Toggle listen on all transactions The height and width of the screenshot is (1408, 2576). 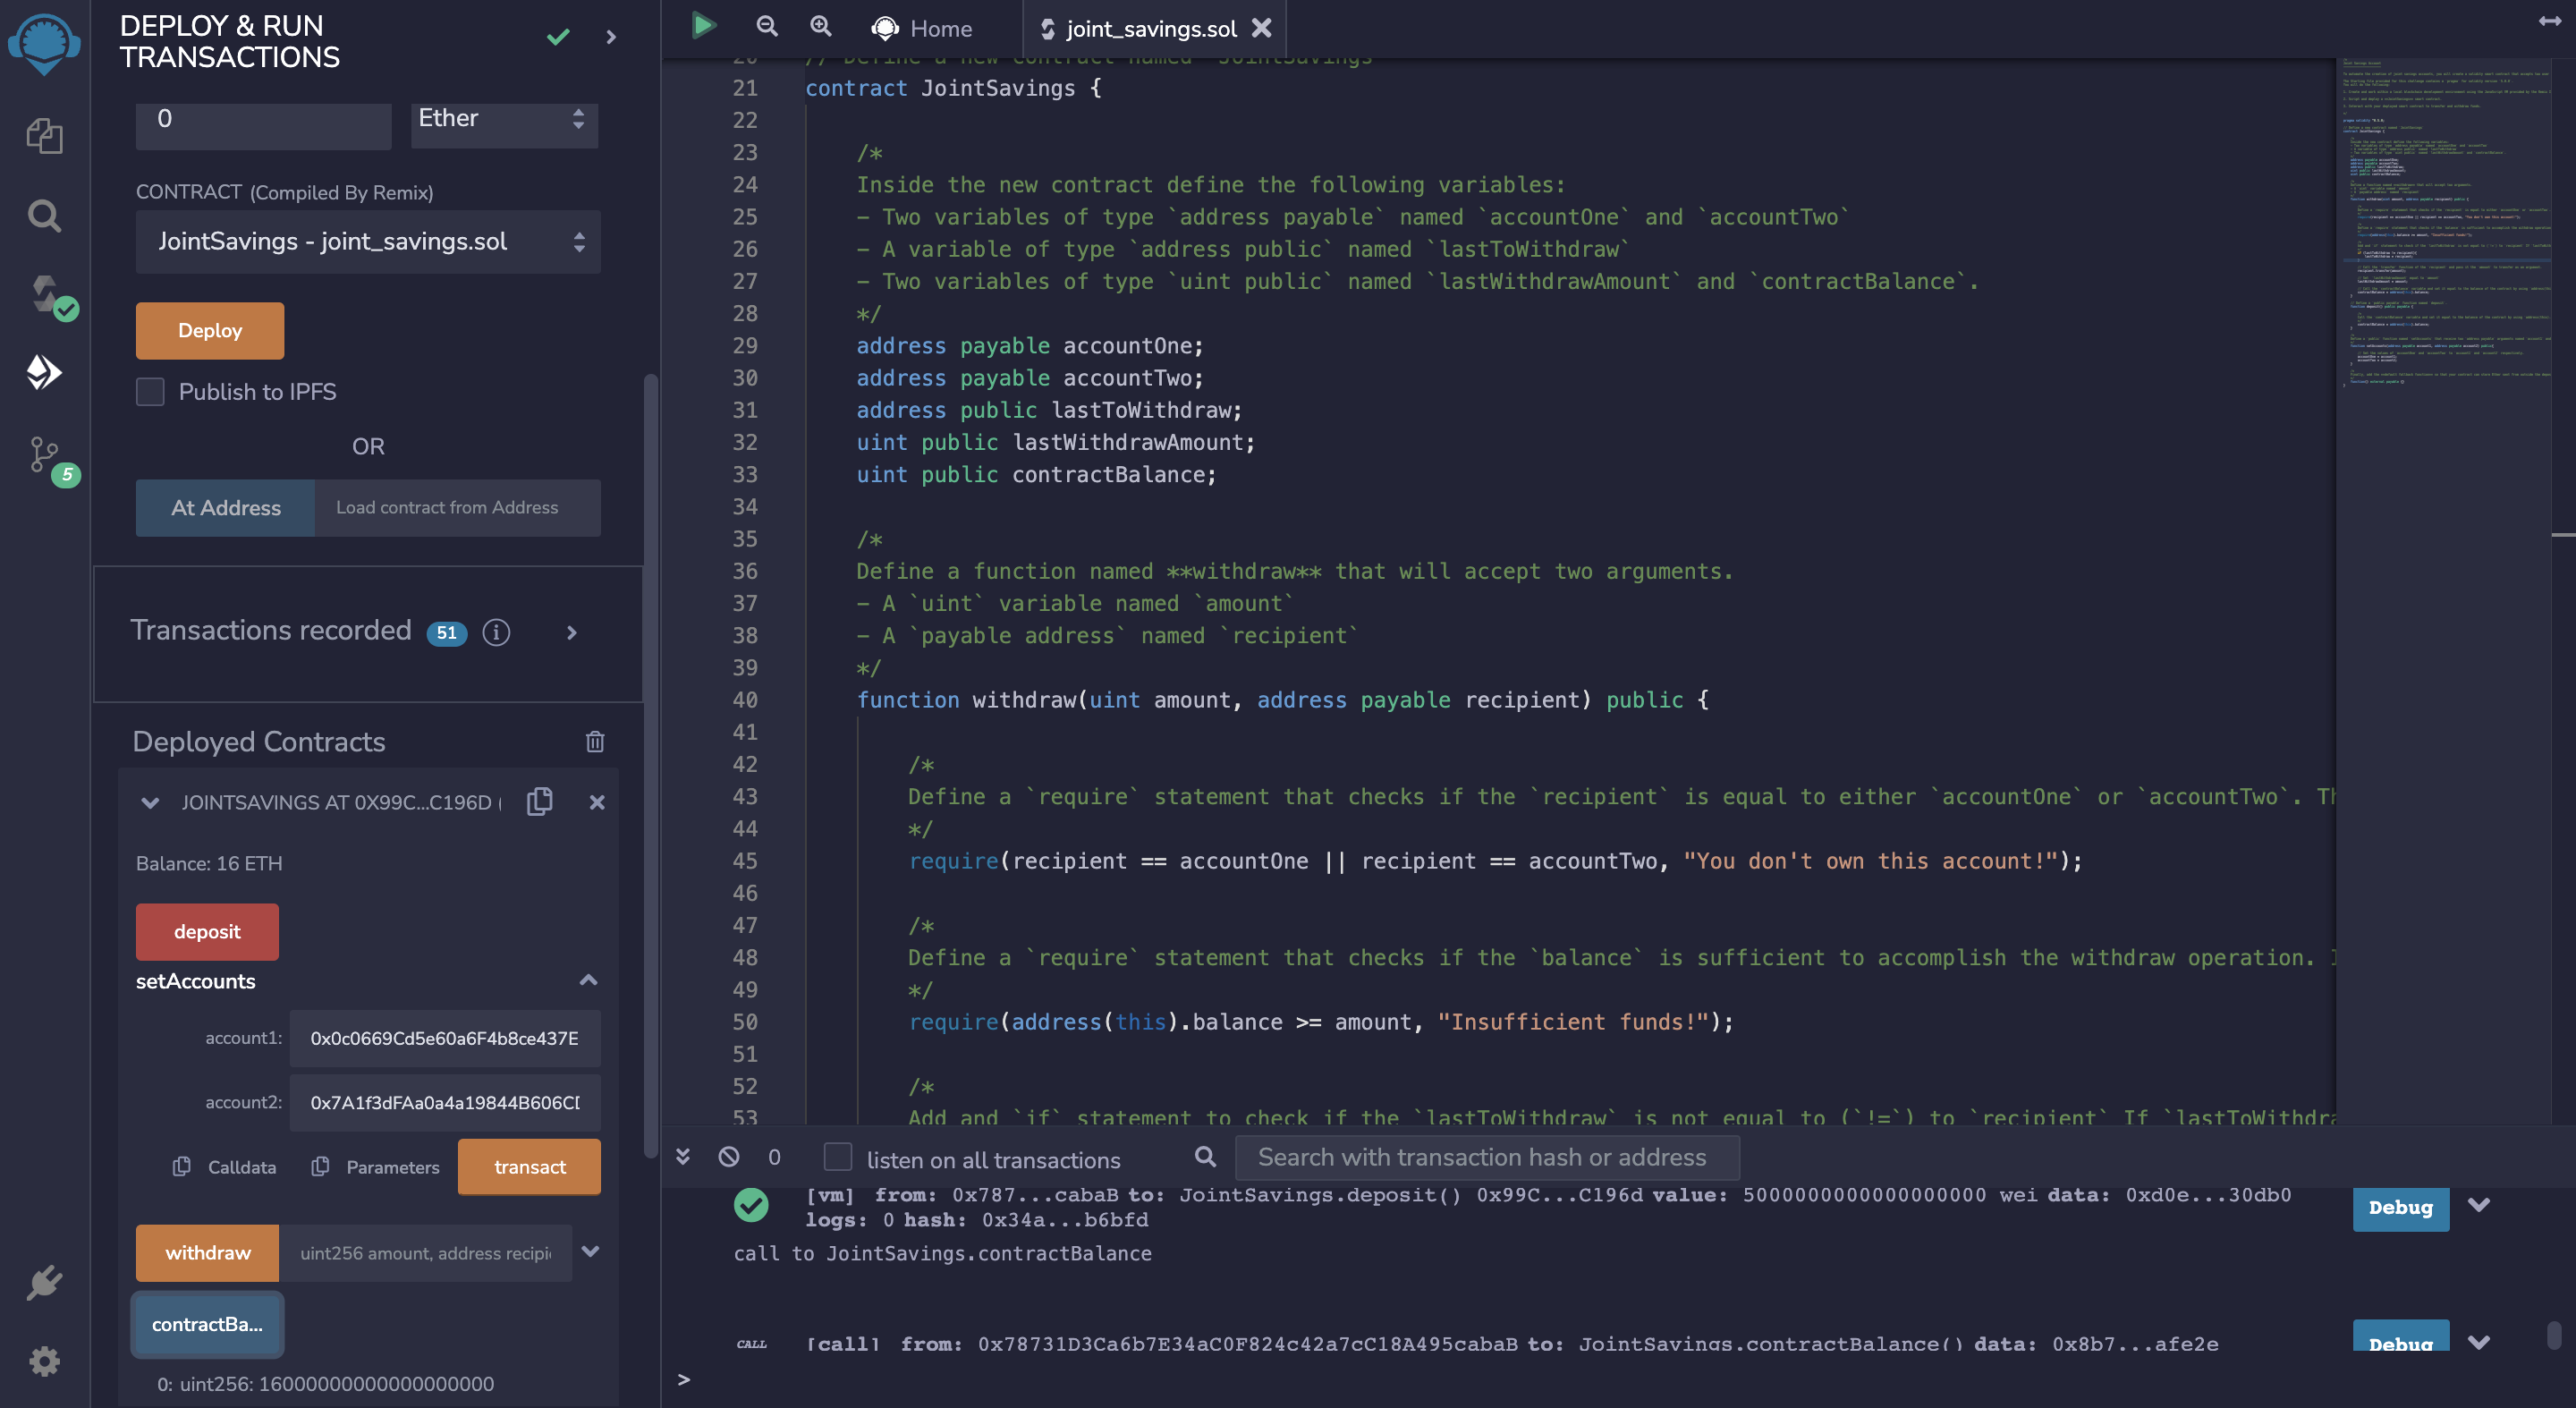coord(837,1157)
